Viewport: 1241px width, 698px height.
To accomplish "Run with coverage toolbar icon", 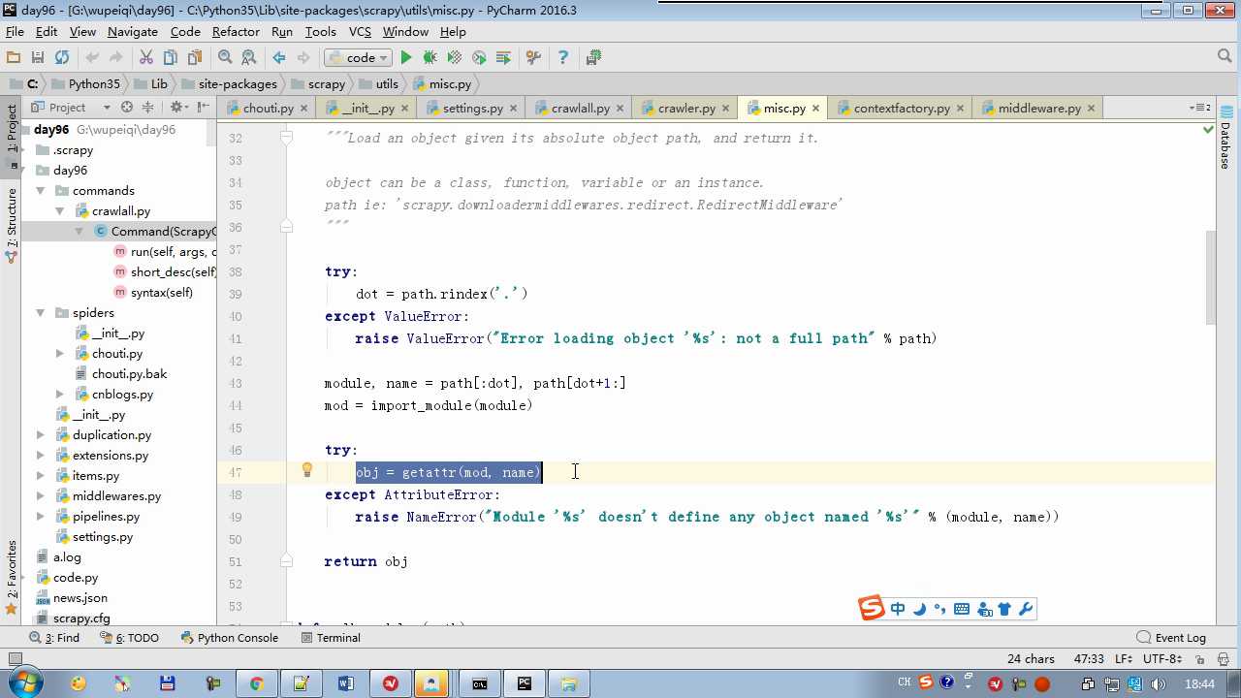I will tap(455, 58).
